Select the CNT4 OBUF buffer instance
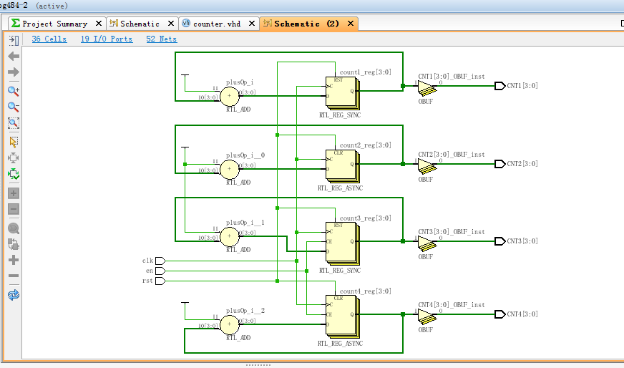 (426, 316)
